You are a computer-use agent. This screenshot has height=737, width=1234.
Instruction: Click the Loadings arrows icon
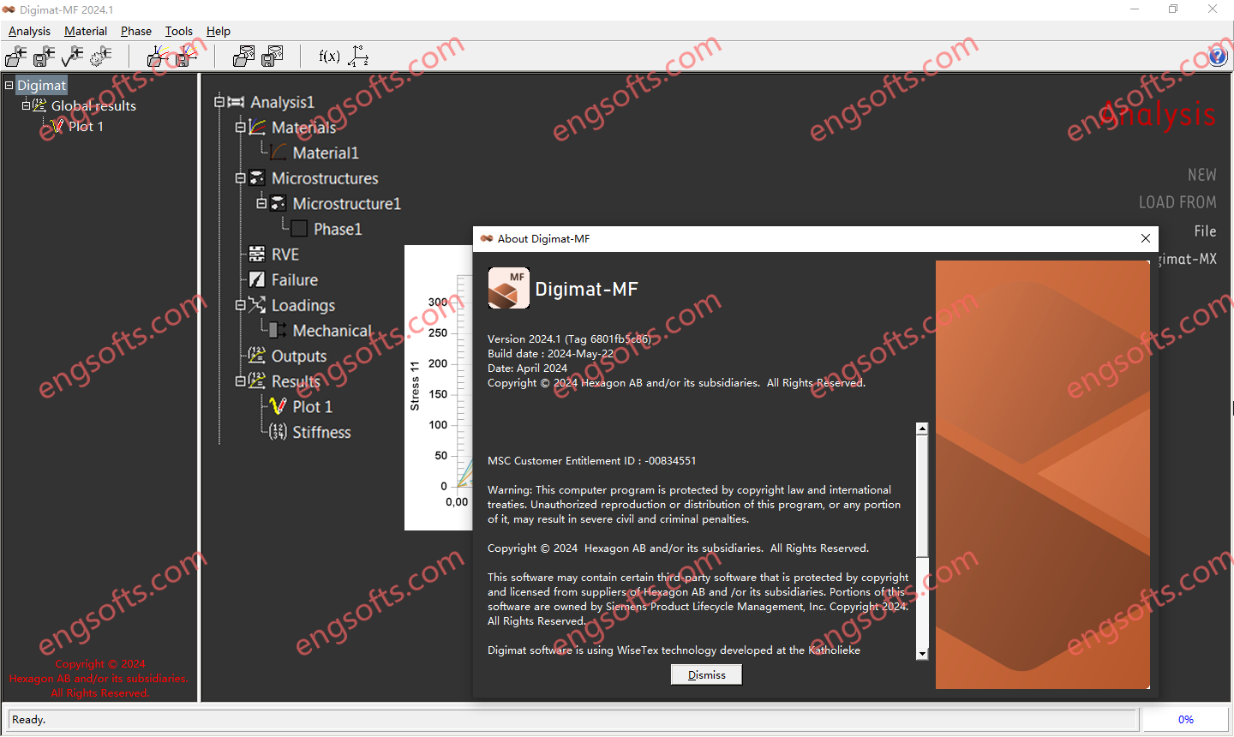click(257, 305)
